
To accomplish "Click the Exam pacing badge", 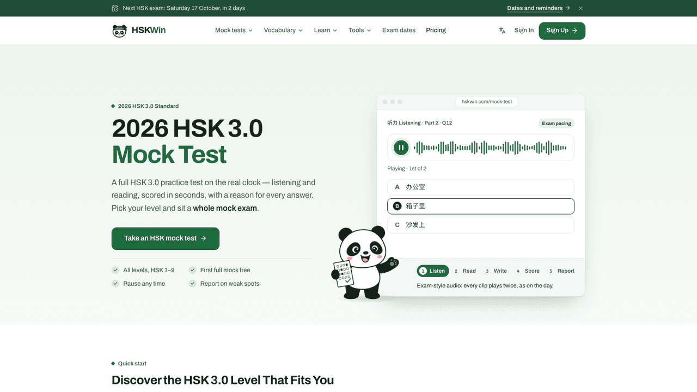I will tap(557, 124).
